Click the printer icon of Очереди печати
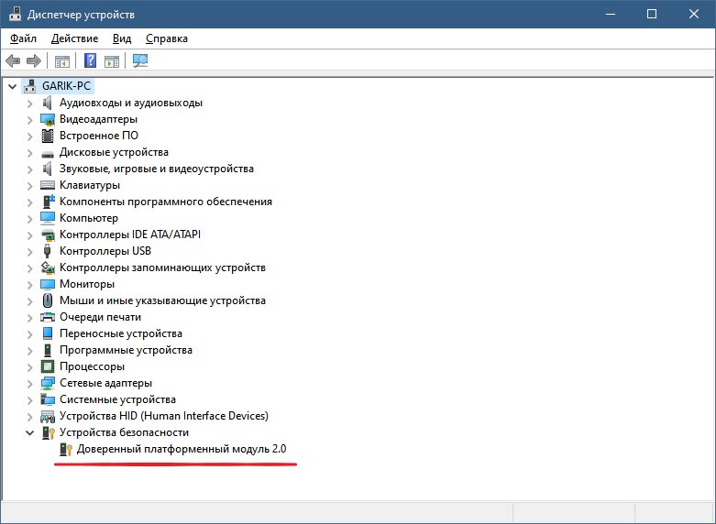The height and width of the screenshot is (524, 716). [48, 317]
